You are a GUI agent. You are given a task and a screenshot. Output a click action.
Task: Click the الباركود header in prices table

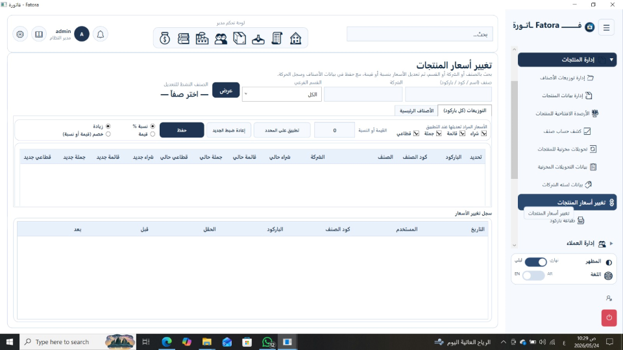454,157
